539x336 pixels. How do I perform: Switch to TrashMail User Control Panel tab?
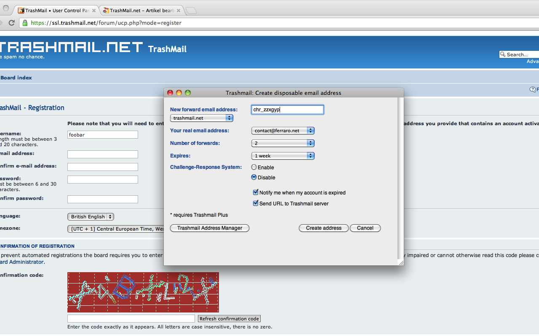(57, 10)
